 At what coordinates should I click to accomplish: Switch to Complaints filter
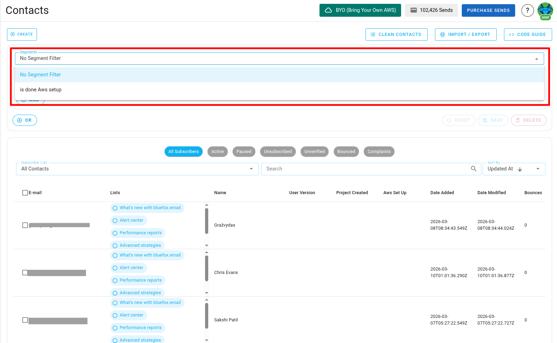click(x=379, y=152)
